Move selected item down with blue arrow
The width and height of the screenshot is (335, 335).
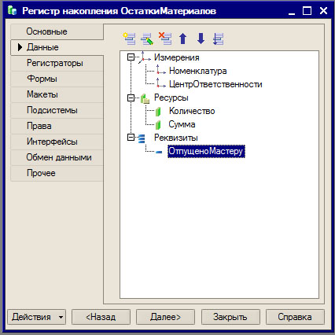click(x=201, y=39)
